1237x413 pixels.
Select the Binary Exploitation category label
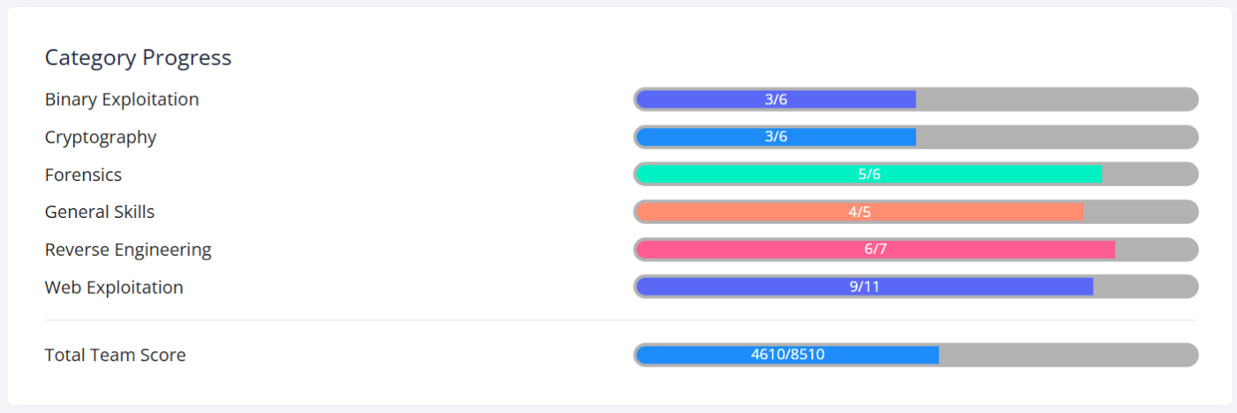click(x=122, y=100)
